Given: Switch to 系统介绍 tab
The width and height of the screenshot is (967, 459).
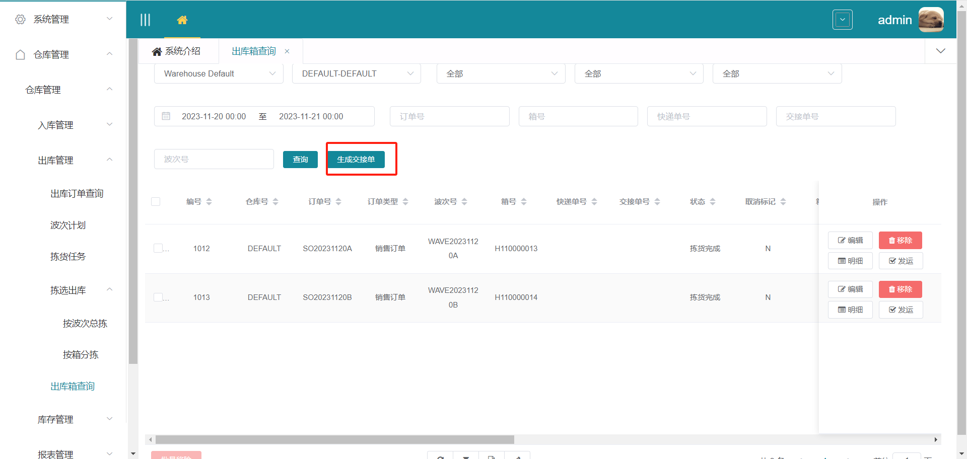Looking at the screenshot, I should tap(177, 51).
